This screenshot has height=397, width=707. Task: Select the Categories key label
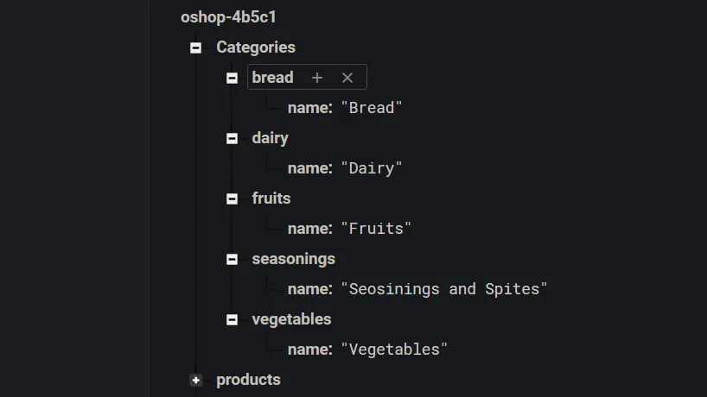(256, 47)
